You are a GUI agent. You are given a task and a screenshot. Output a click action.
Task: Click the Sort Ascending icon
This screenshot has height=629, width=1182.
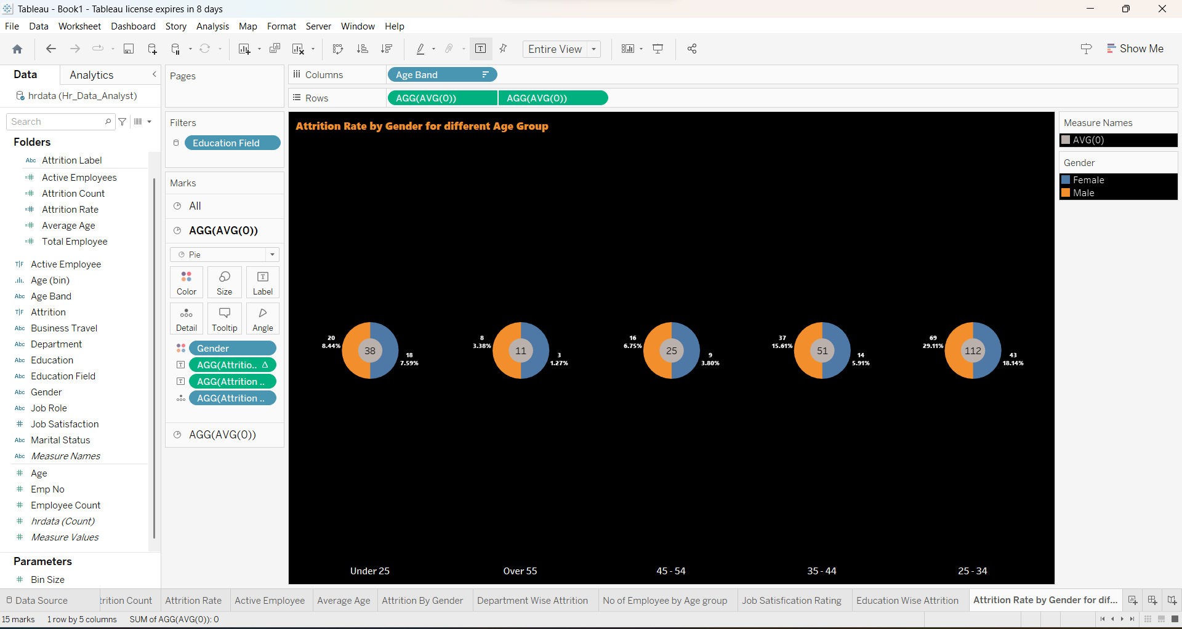363,49
